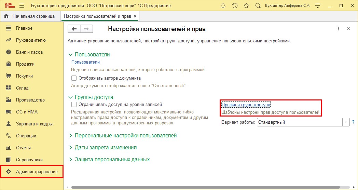This screenshot has width=358, height=190.
Task: Open Склад section
Action: pyautogui.click(x=32, y=88)
